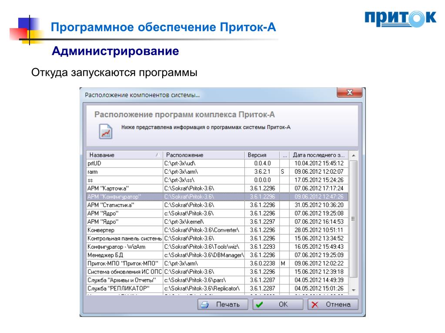Image resolution: width=445 pixels, height=333 pixels.
Task: Select the Служба "РЕПЛИКАТОР" row
Action: coord(217,289)
